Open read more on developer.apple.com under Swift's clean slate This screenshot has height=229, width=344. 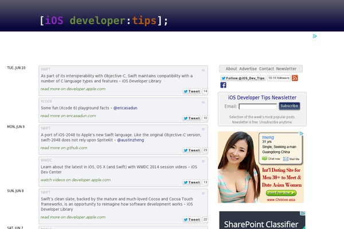pos(73,217)
